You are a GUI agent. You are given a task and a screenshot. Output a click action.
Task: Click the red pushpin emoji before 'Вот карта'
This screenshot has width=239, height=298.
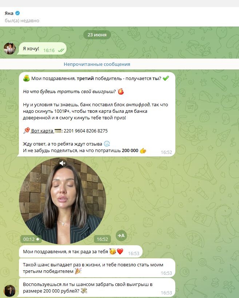tap(27, 131)
